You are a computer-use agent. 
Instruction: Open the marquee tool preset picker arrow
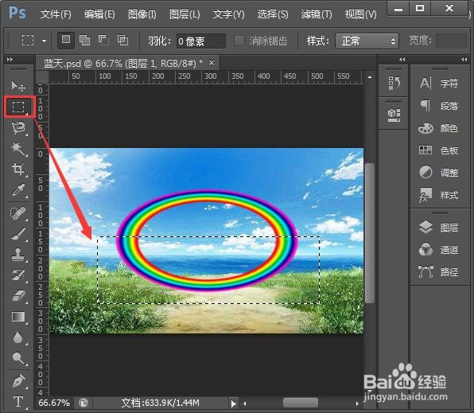tap(44, 41)
